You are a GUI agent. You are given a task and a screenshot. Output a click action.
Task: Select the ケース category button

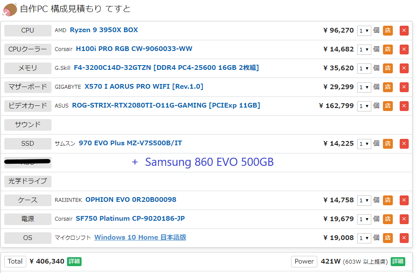[x=28, y=200]
